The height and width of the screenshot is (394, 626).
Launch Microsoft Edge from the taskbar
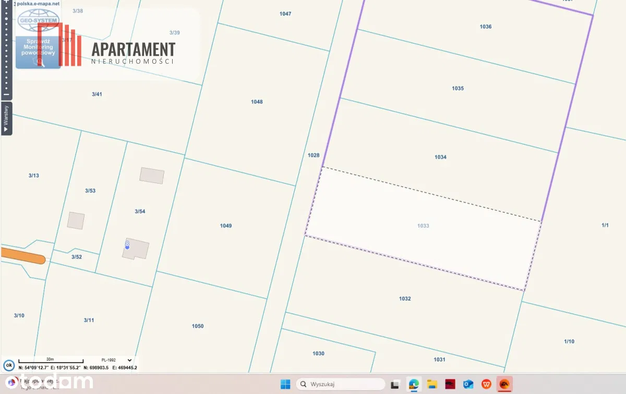(414, 385)
